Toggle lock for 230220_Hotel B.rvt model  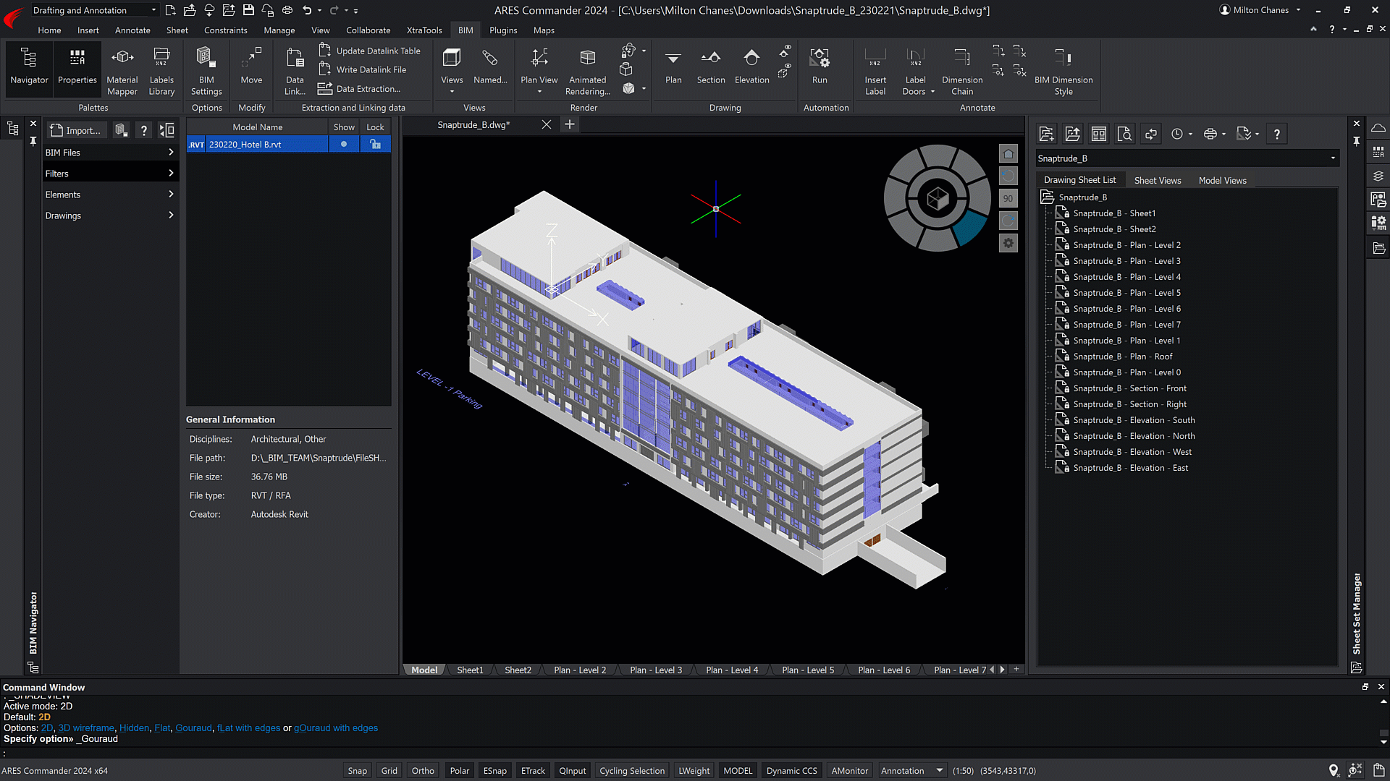(x=375, y=144)
